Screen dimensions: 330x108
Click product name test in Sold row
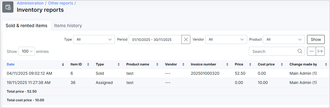click(x=130, y=74)
